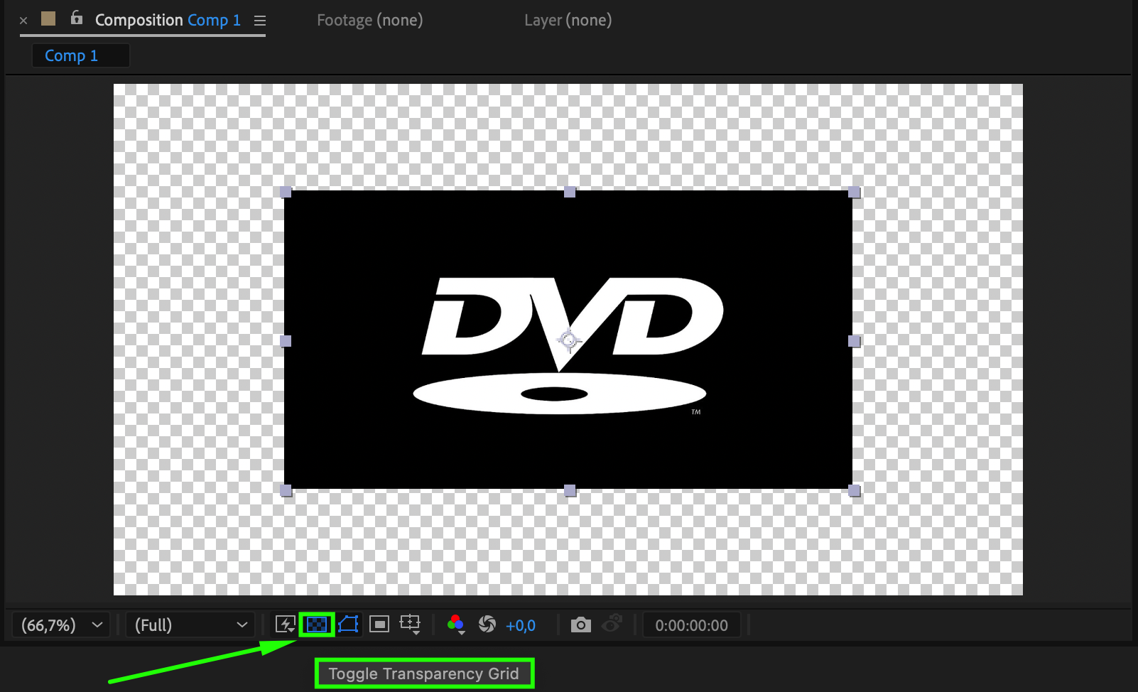This screenshot has height=692, width=1138.
Task: Take a snapshot with the camera icon
Action: click(581, 625)
